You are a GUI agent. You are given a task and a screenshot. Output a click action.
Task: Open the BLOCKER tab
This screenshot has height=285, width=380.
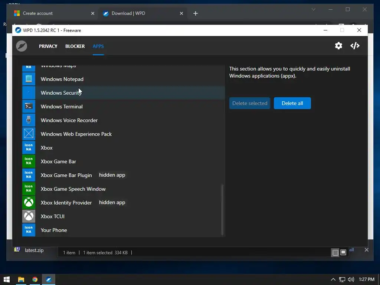coord(75,46)
